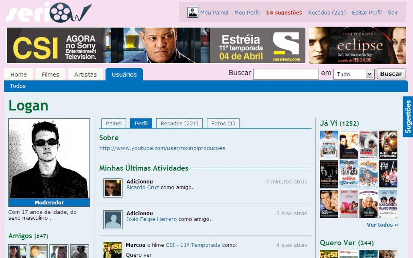This screenshot has width=413, height=258.
Task: Open the Recados (221) profile tab
Action: point(179,123)
